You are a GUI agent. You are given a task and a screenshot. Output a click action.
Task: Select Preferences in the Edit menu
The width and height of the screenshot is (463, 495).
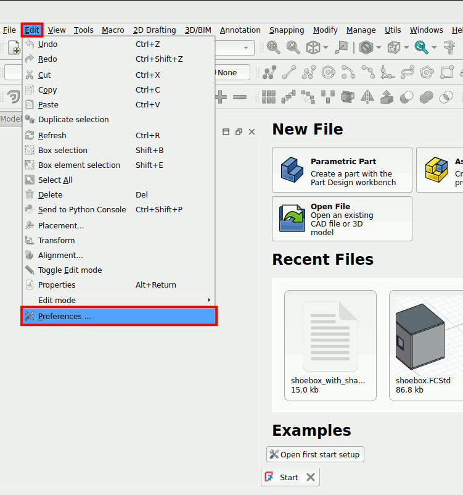point(64,316)
